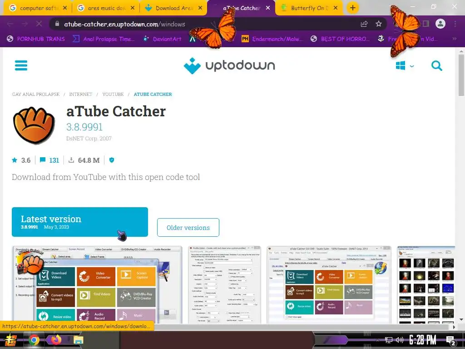Open the Windows Start button
The width and height of the screenshot is (465, 349).
[11, 340]
